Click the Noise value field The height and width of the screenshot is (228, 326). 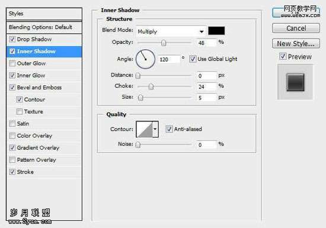pyautogui.click(x=206, y=144)
